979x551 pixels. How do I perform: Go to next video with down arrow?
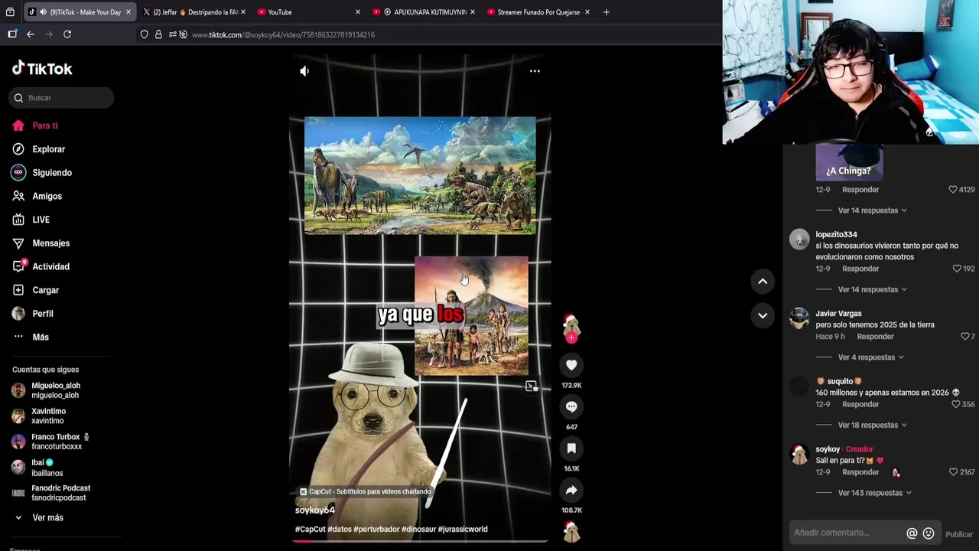pyautogui.click(x=763, y=315)
